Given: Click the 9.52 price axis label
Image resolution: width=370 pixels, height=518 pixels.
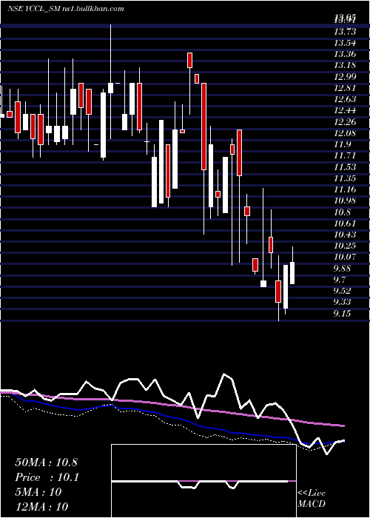Looking at the screenshot, I should tap(343, 291).
